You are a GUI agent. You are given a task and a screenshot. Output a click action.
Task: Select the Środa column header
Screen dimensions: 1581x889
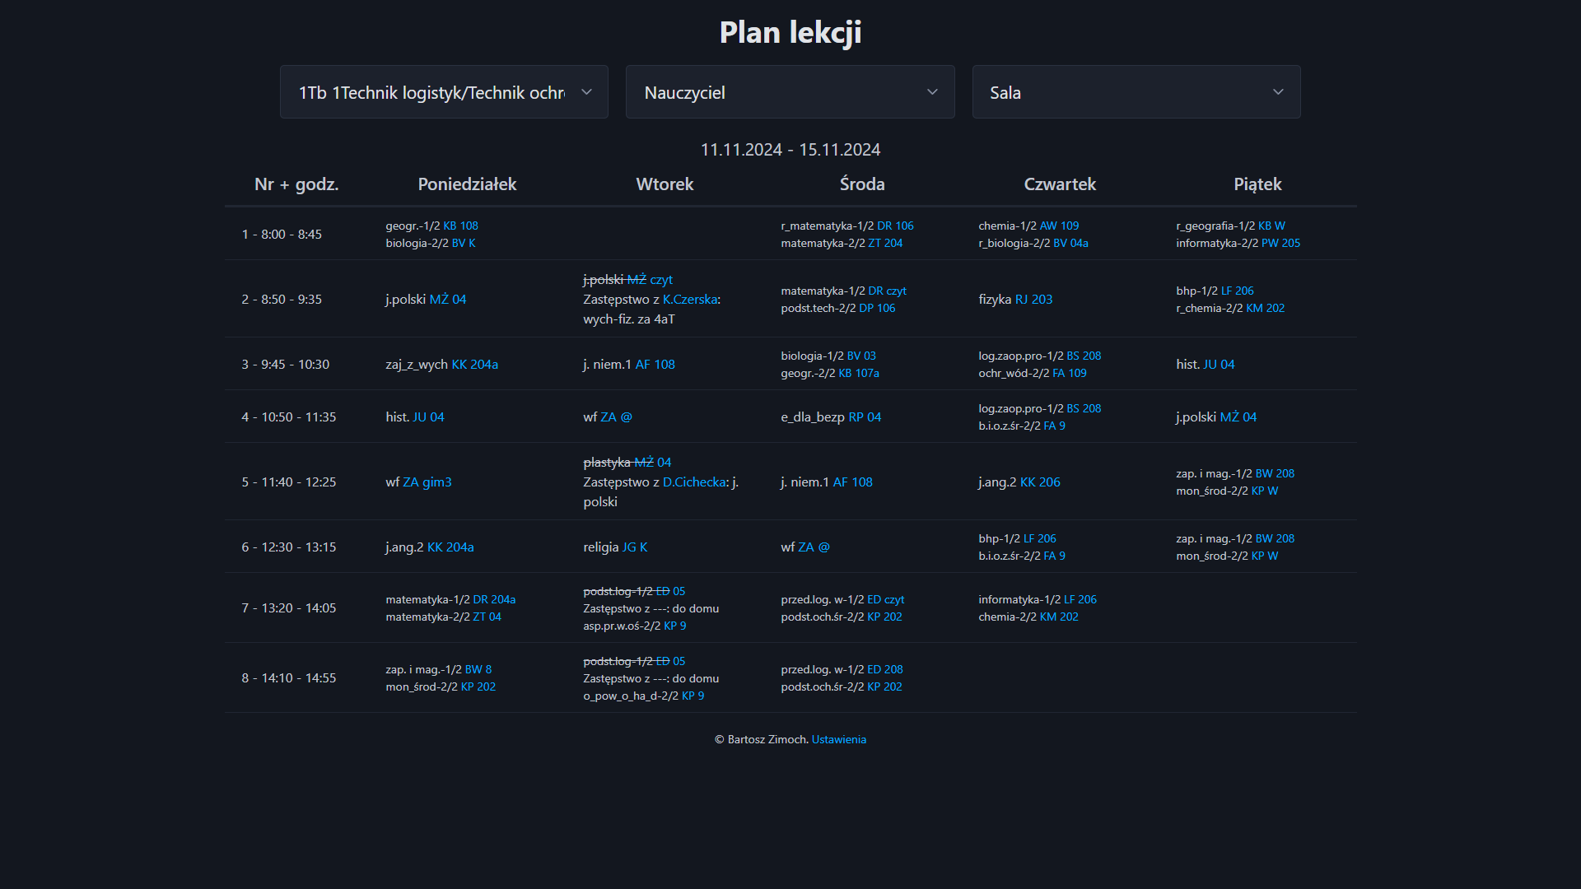(x=862, y=184)
